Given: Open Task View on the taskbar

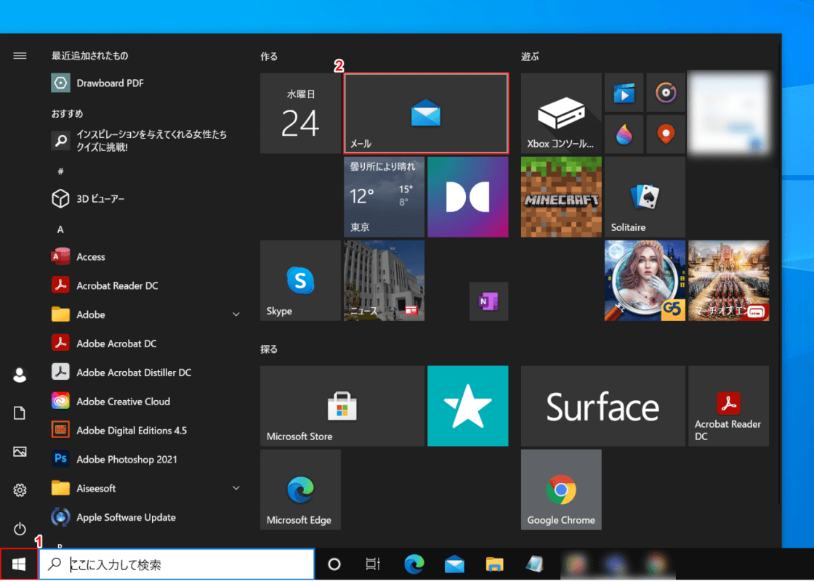Looking at the screenshot, I should (373, 564).
